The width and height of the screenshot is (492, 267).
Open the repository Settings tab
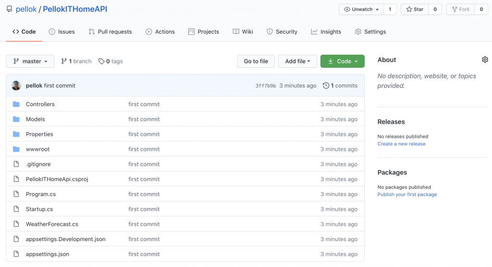click(370, 32)
